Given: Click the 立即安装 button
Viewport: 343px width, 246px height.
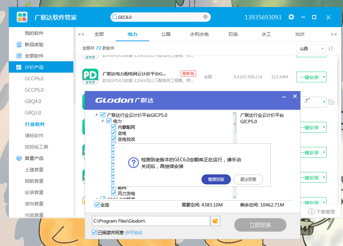Looking at the screenshot, I should click(260, 225).
